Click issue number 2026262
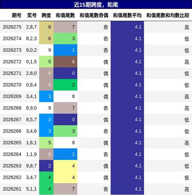Image resolution: width=192 pixels, height=195 pixels. [12, 177]
